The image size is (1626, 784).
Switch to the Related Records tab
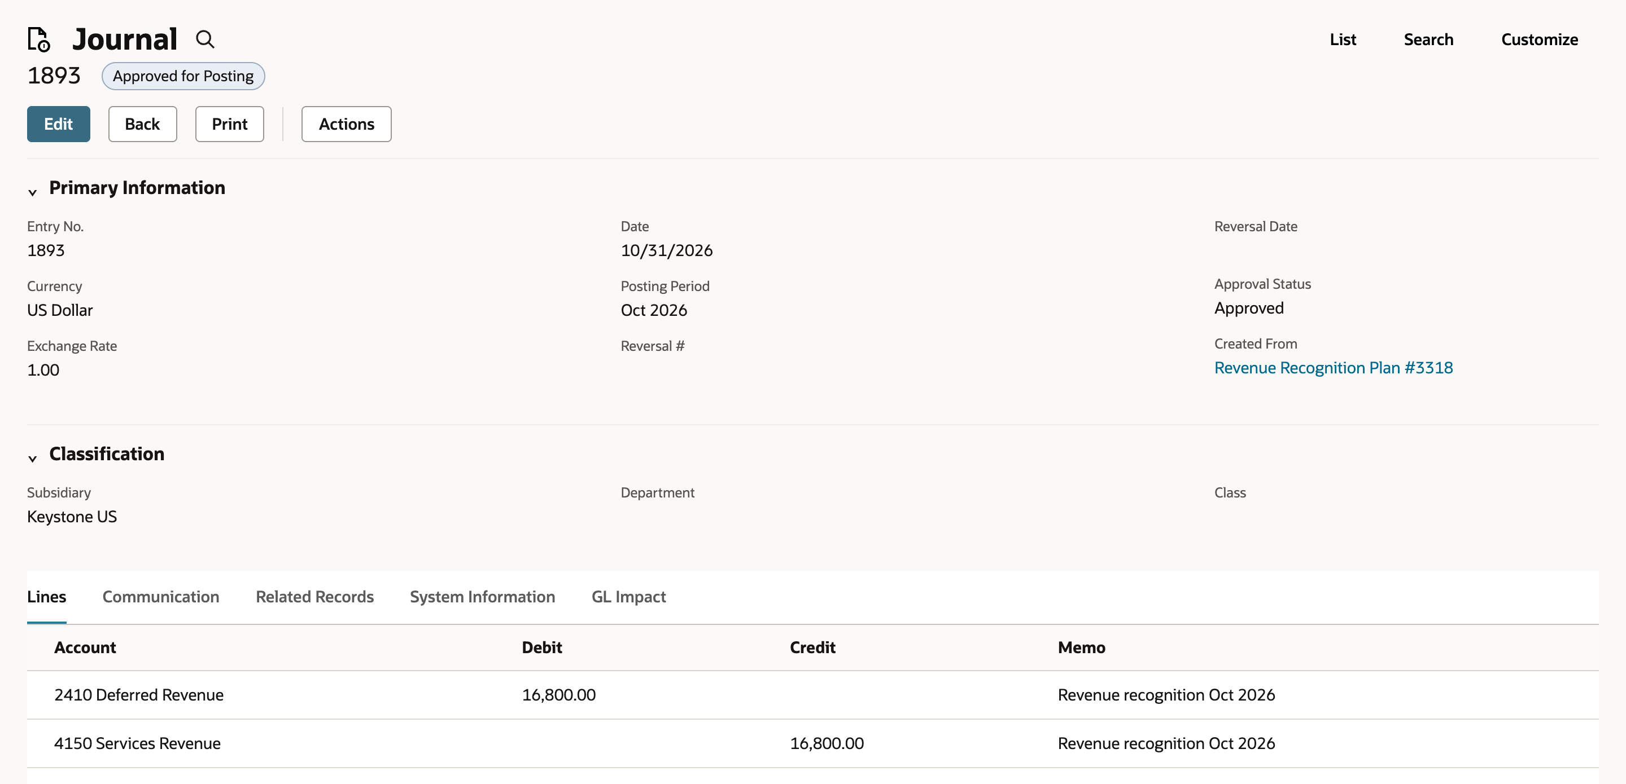(315, 597)
